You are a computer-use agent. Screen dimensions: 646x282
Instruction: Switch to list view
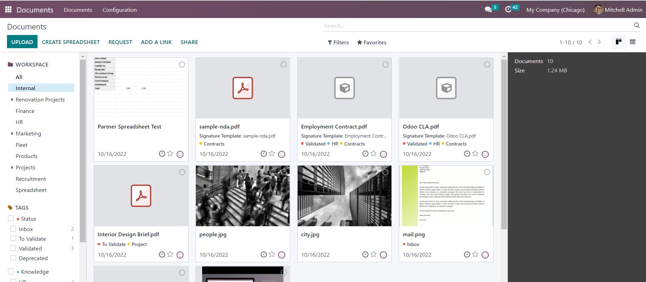tap(632, 42)
